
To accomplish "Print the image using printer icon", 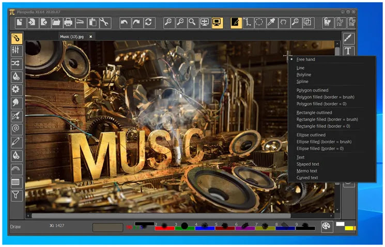I will (x=69, y=23).
